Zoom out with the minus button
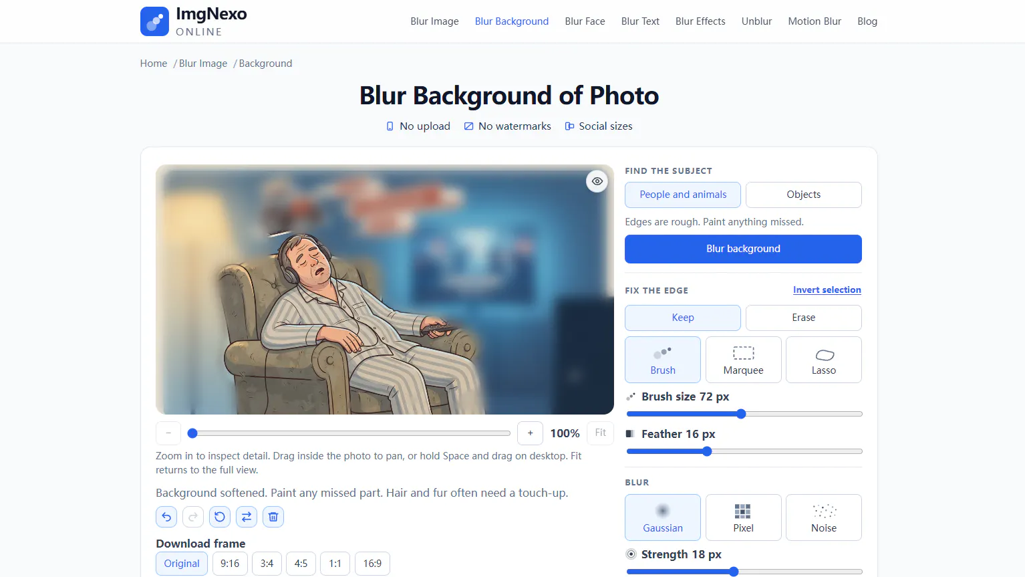Viewport: 1025px width, 577px height. 168,433
